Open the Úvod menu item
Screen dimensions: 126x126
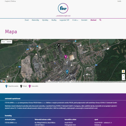[x=27, y=20]
